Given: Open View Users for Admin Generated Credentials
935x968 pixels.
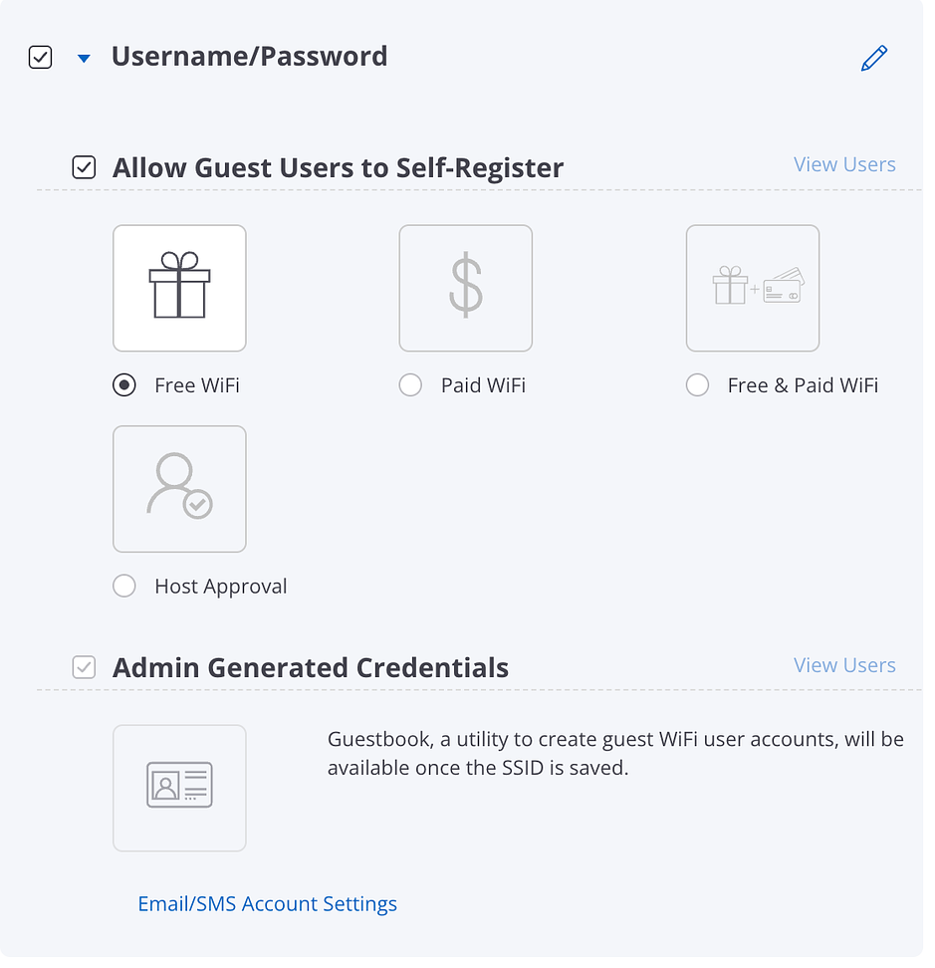Looking at the screenshot, I should pos(844,665).
